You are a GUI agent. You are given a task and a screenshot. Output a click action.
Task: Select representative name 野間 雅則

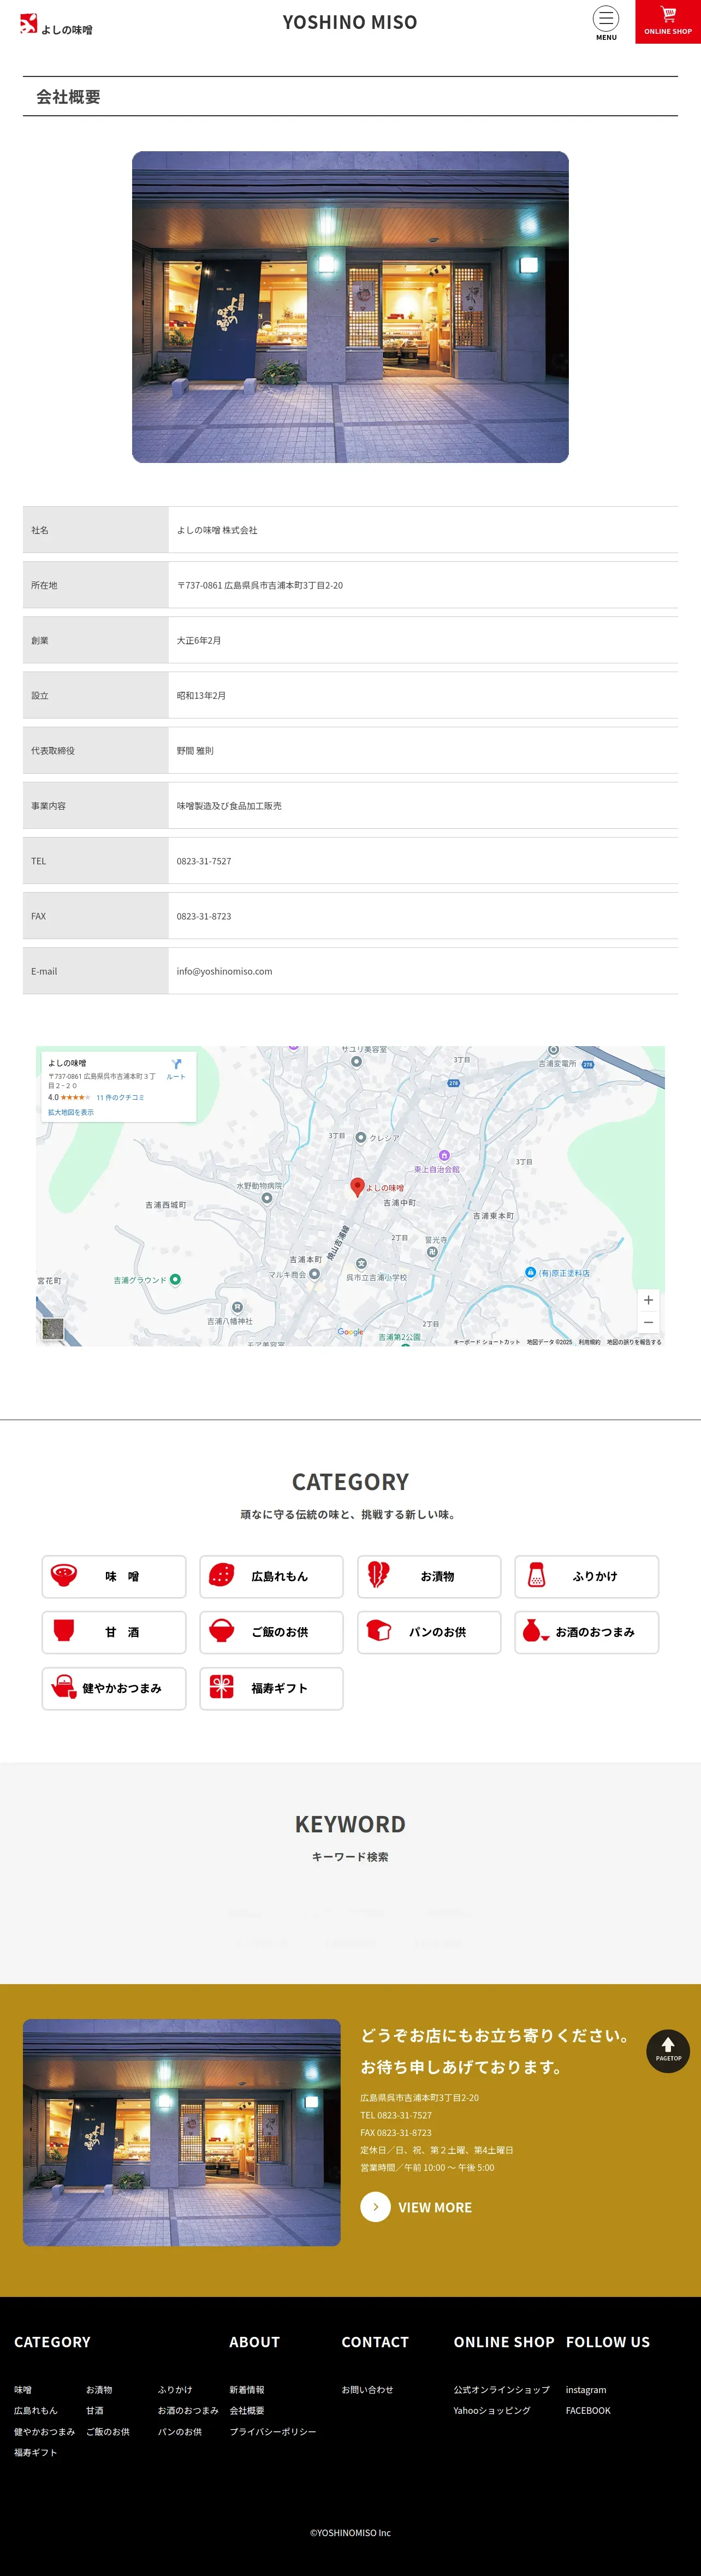195,750
